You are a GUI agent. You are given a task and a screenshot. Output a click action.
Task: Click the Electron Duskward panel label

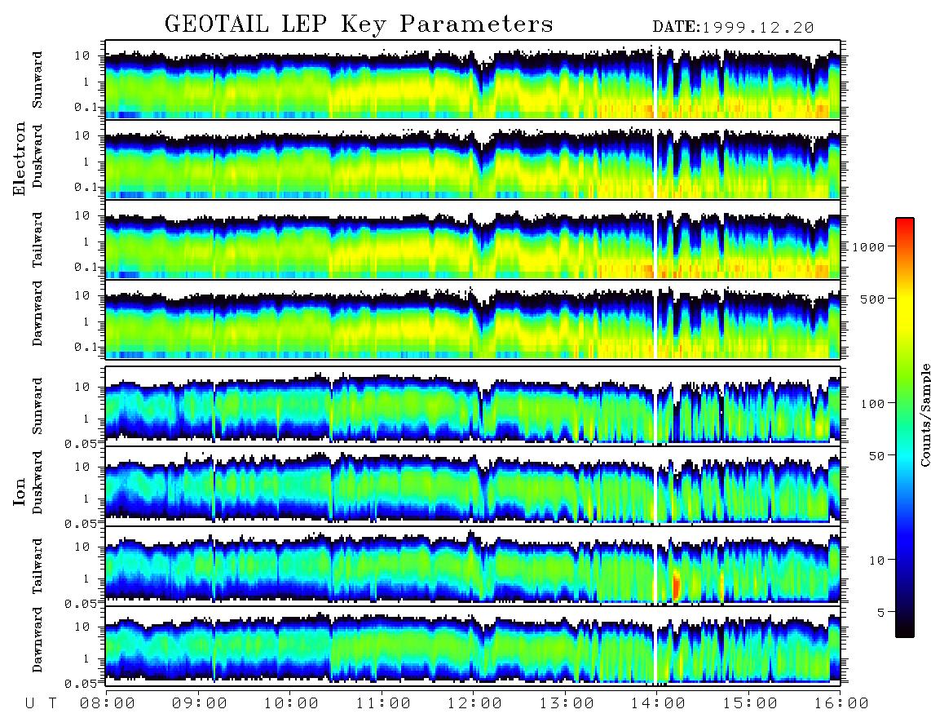[38, 156]
